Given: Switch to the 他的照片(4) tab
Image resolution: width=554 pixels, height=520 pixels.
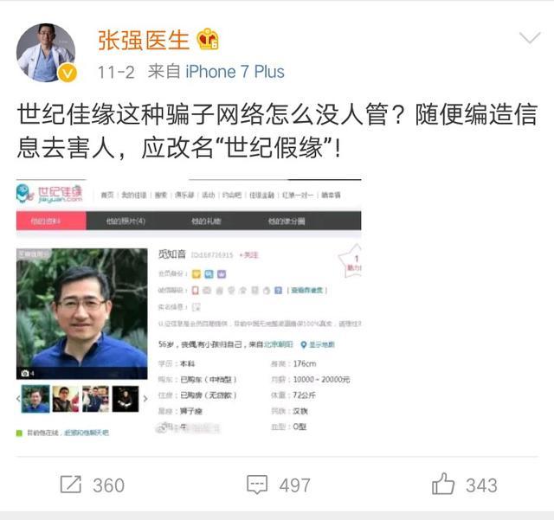Looking at the screenshot, I should (x=126, y=221).
